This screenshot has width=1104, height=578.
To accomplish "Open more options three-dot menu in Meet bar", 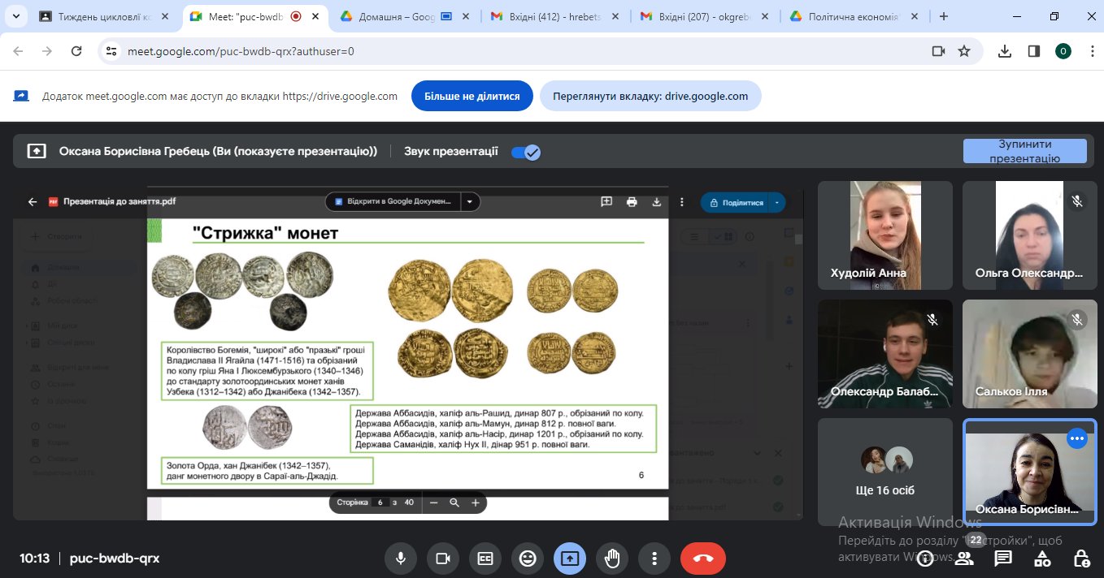I will point(654,559).
